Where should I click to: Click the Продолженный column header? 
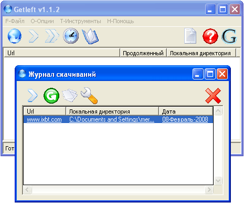(143, 53)
